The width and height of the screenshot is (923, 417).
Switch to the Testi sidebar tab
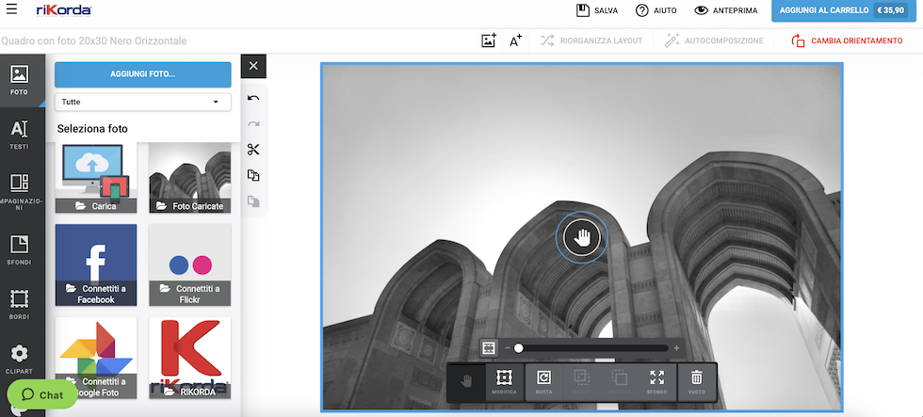(x=19, y=136)
